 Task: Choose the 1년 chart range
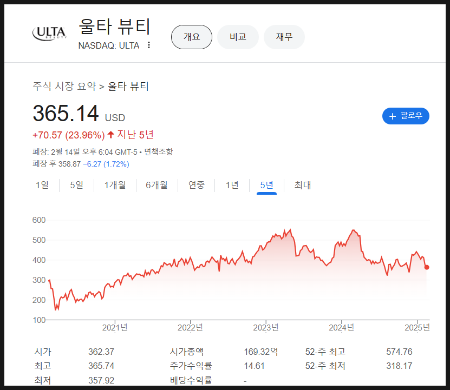coord(232,185)
